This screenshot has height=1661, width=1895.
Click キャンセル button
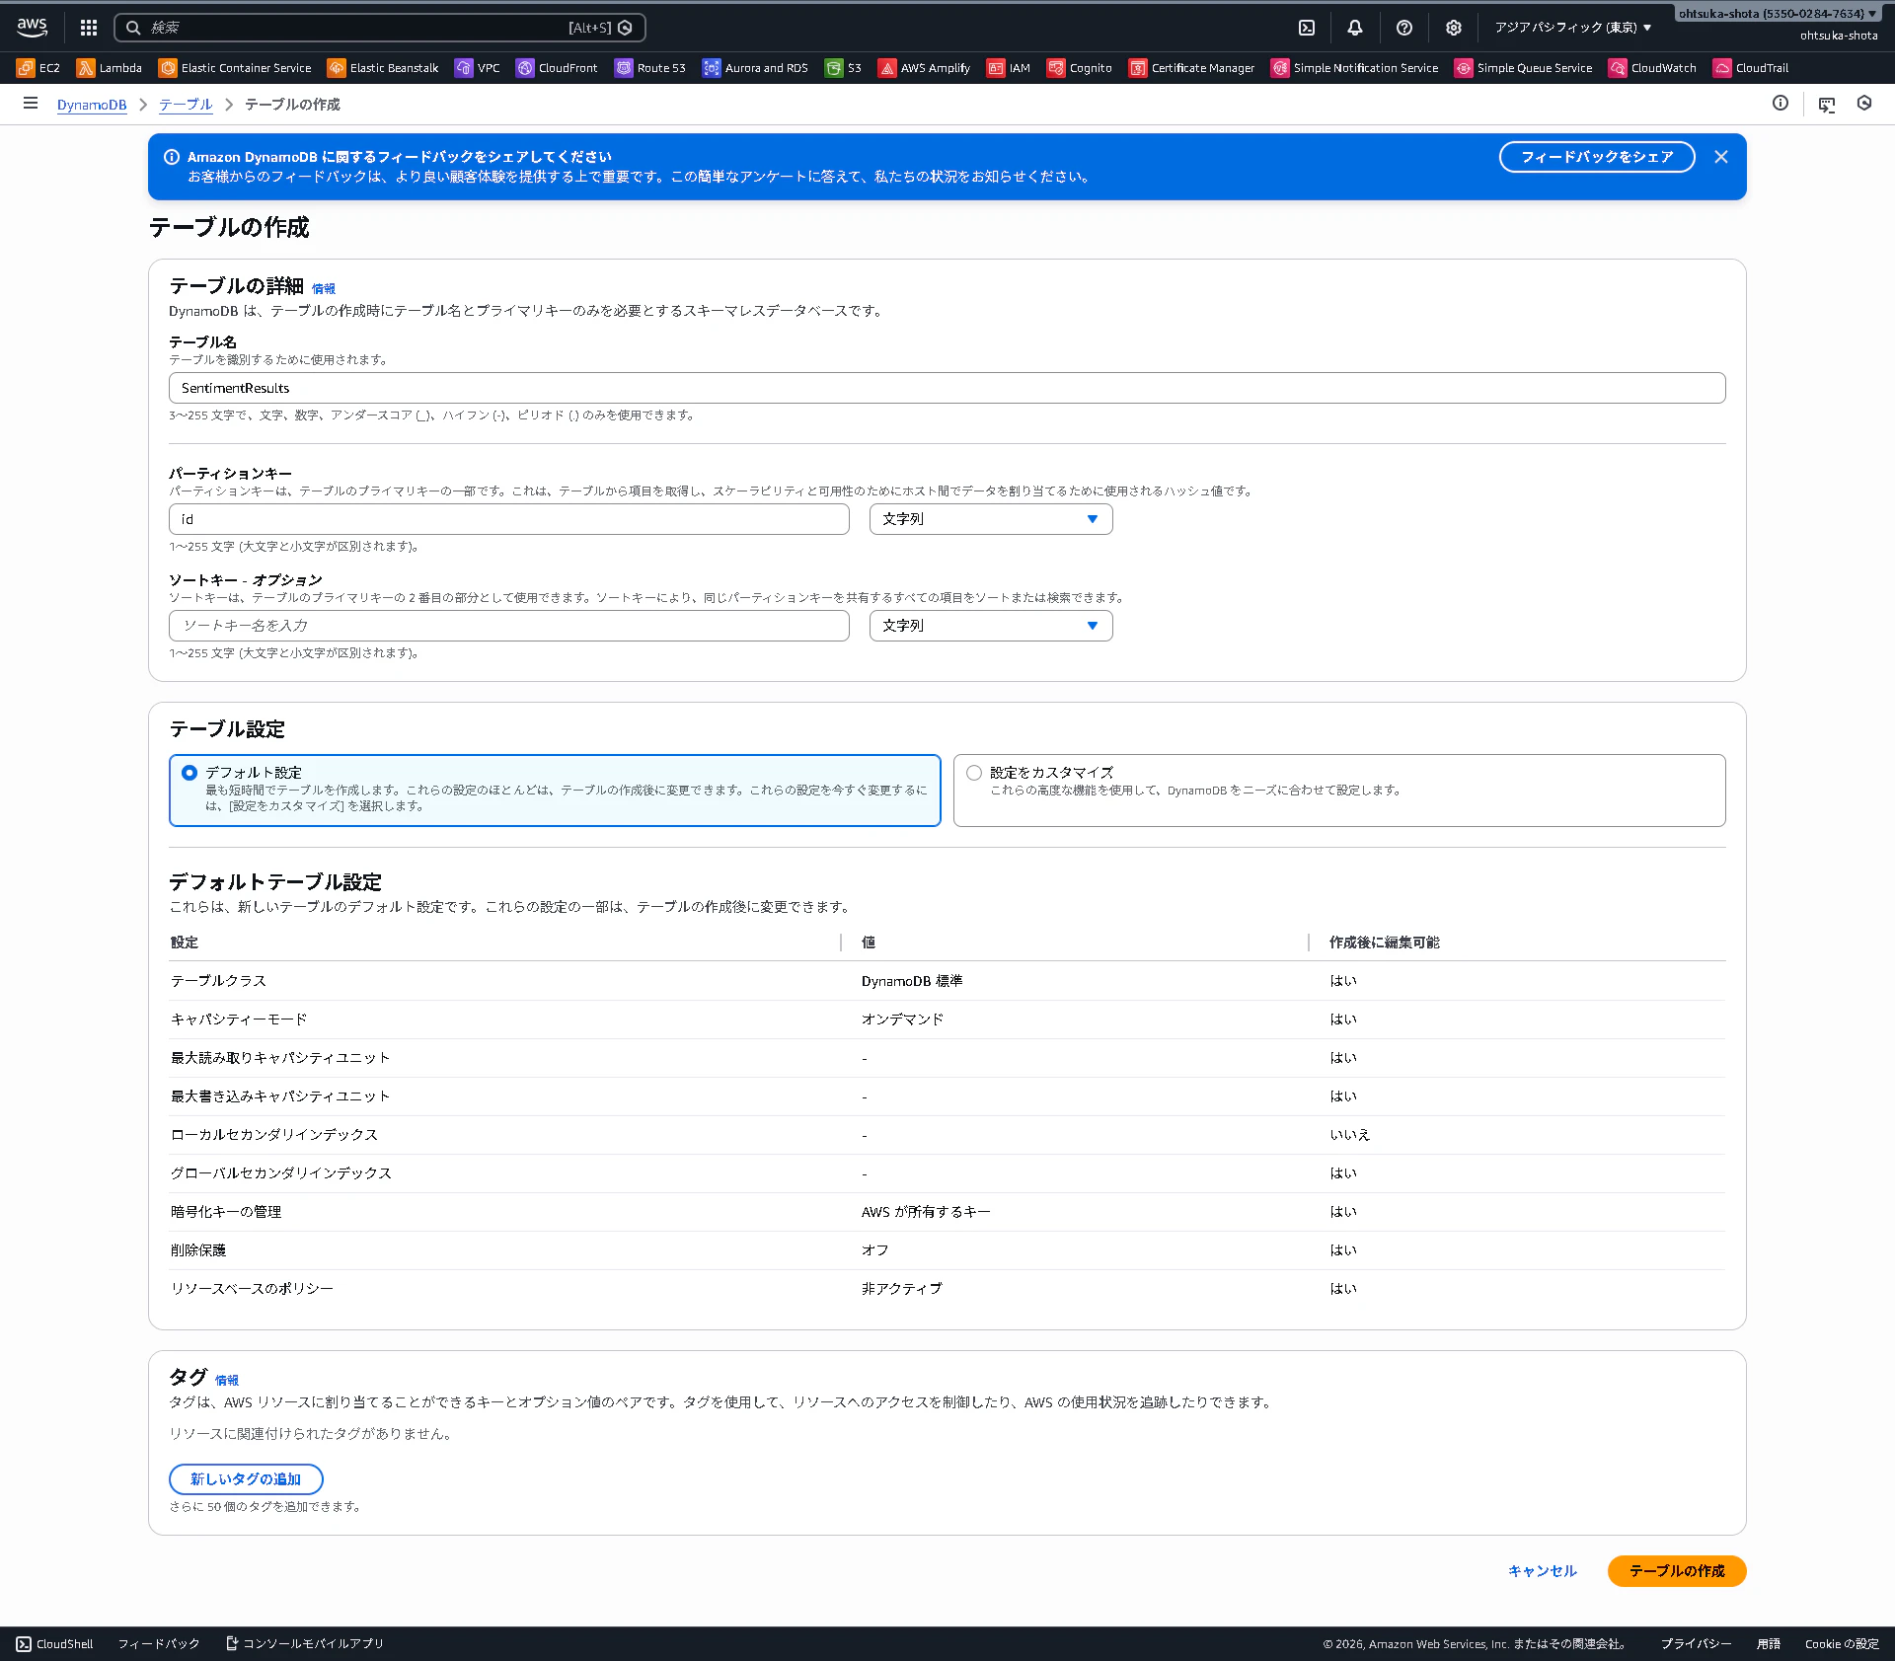[1543, 1571]
